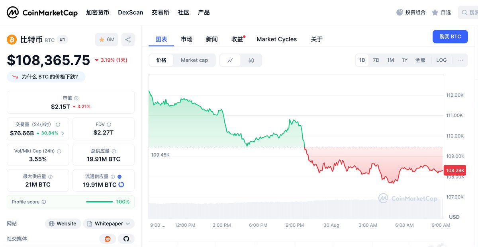Expand 24-hour volume details arrow
This screenshot has height=247, width=478.
click(x=63, y=133)
